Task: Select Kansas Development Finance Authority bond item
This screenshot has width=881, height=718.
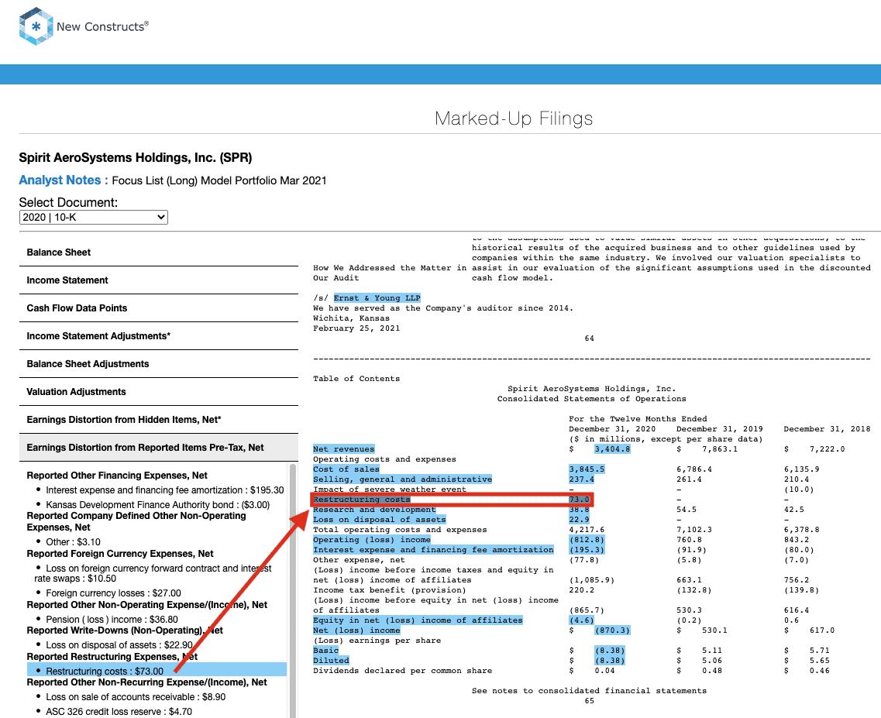Action: pyautogui.click(x=157, y=505)
